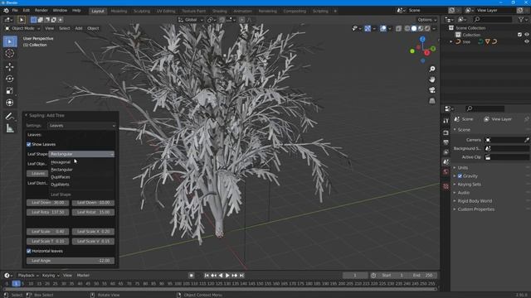Select the Annotate tool
The height and width of the screenshot is (298, 531).
coord(10,117)
